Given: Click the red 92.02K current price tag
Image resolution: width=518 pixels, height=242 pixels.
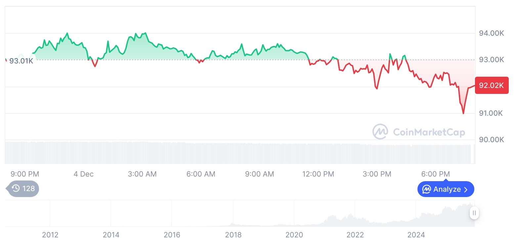Looking at the screenshot, I should tap(491, 85).
